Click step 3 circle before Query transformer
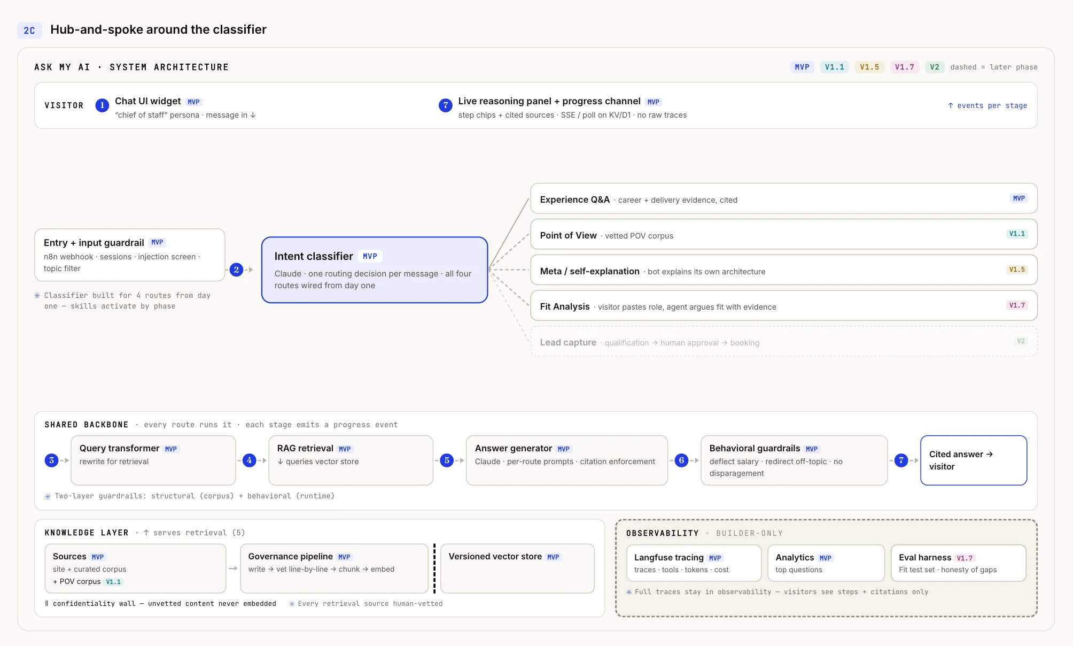1073x646 pixels. pos(51,460)
